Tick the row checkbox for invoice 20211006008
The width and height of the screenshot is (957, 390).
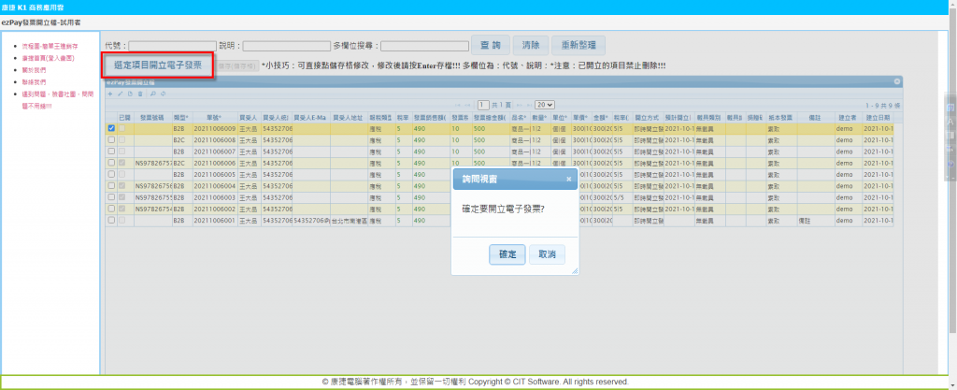[x=112, y=139]
